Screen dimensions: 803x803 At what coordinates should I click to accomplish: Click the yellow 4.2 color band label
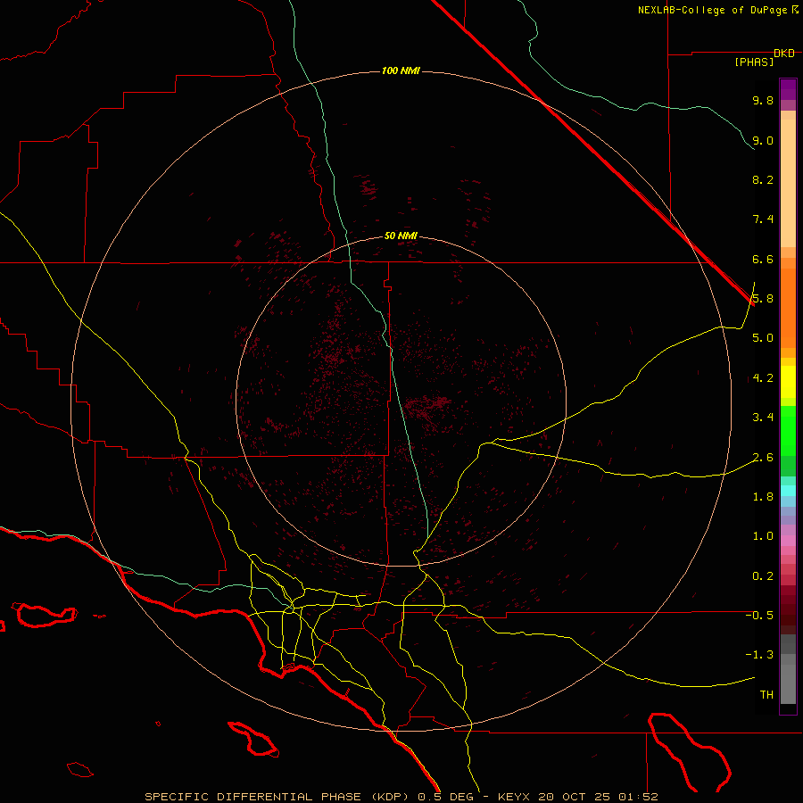763,378
